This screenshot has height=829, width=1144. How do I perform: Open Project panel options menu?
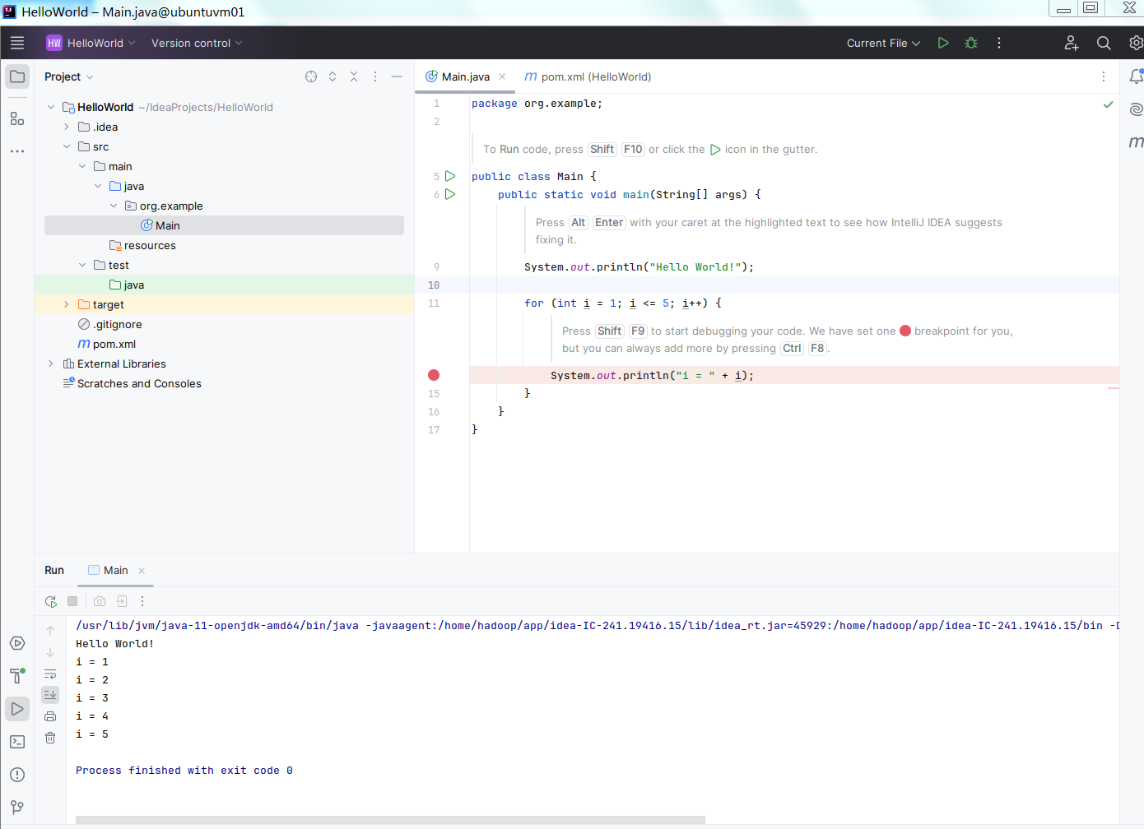[x=375, y=76]
